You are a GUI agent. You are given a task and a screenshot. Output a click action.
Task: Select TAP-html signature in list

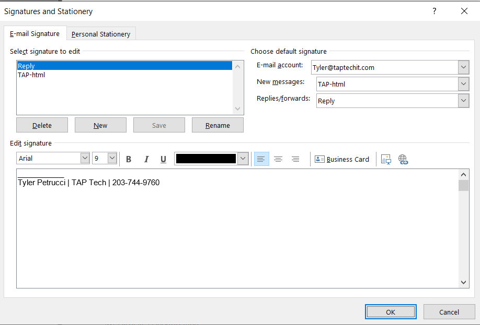(31, 75)
